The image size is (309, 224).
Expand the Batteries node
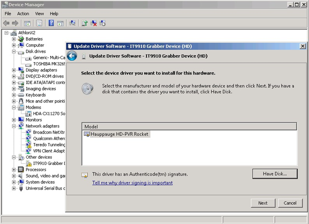pos(13,39)
